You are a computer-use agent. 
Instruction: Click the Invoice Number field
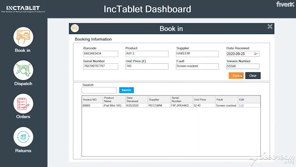[243, 66]
